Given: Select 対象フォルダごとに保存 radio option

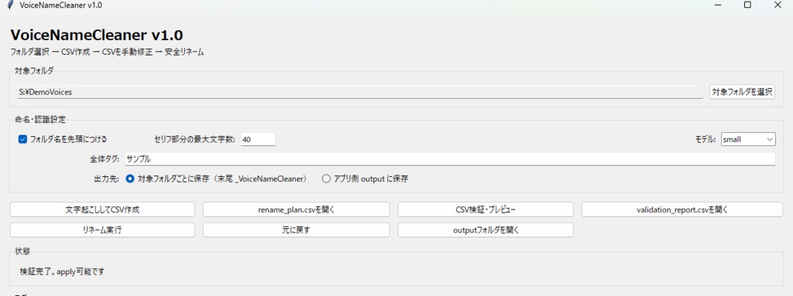Looking at the screenshot, I should tap(130, 179).
